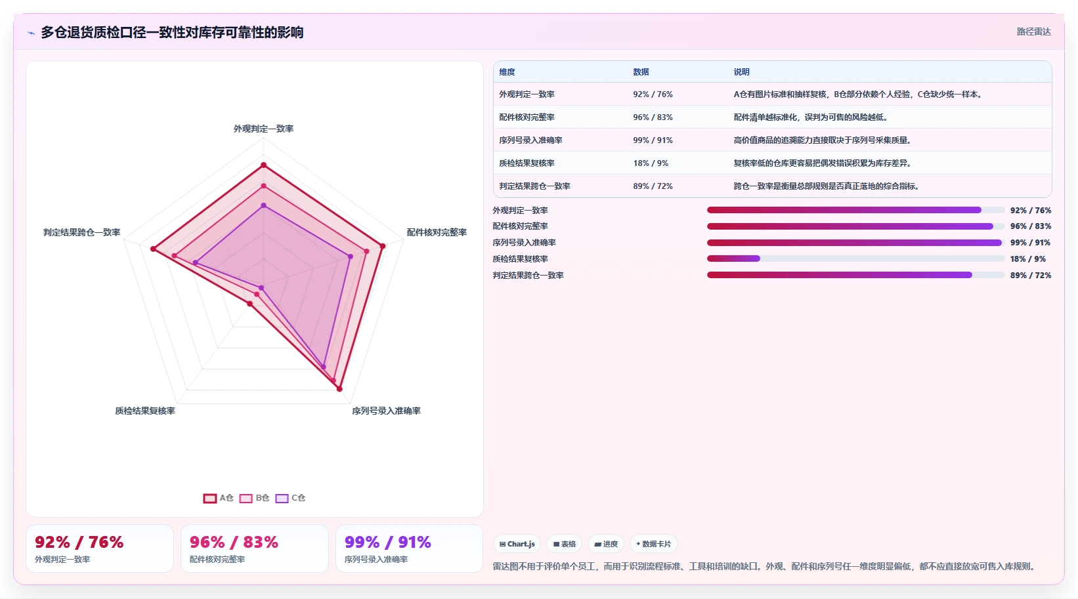
Task: Click progress bar for 配件核对完整率
Action: point(855,226)
